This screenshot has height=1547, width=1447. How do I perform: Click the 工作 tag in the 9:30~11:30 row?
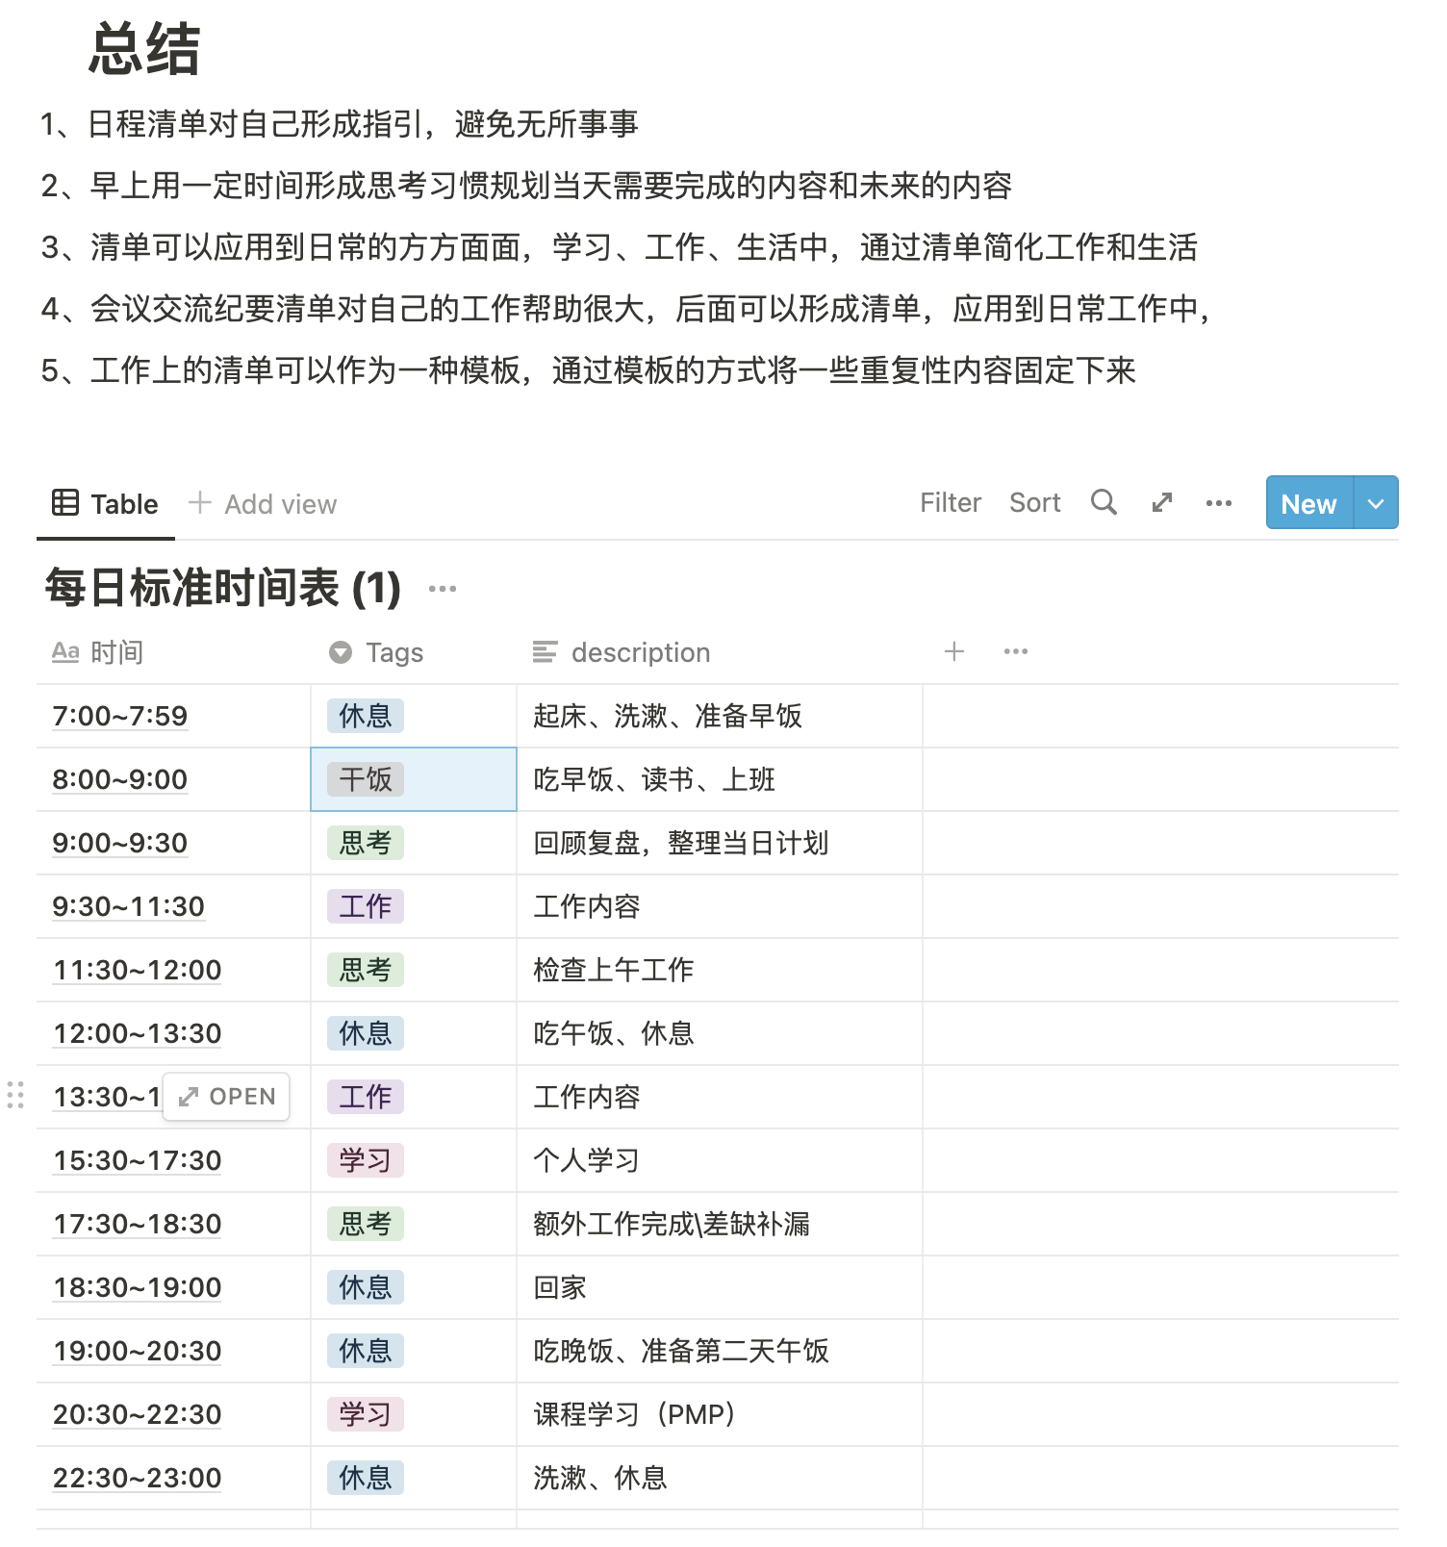click(366, 906)
